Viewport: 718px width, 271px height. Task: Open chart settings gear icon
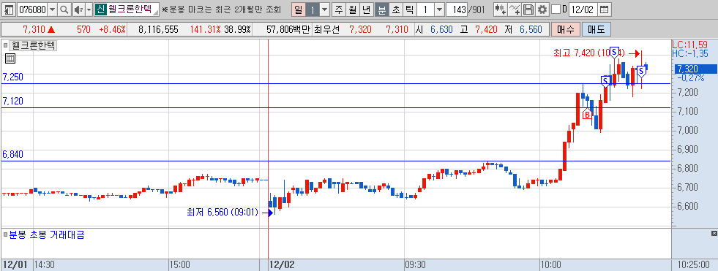tap(542, 9)
